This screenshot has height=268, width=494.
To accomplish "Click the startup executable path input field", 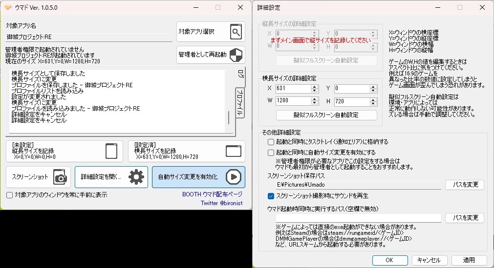I will pos(358,218).
